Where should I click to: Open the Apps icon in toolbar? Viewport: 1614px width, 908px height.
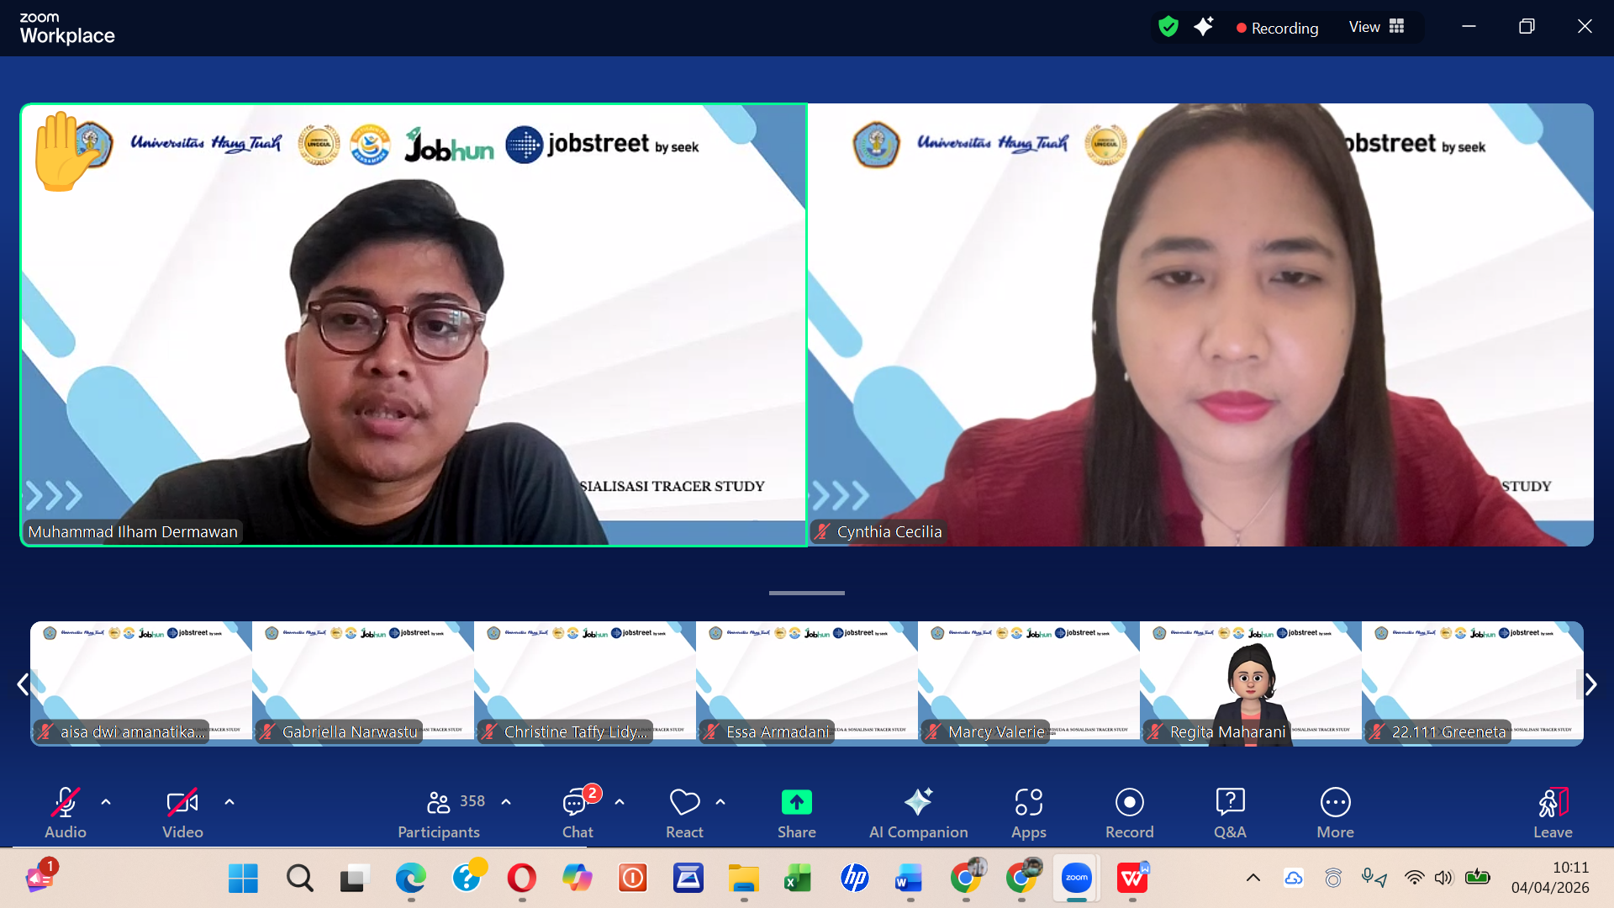(x=1028, y=813)
